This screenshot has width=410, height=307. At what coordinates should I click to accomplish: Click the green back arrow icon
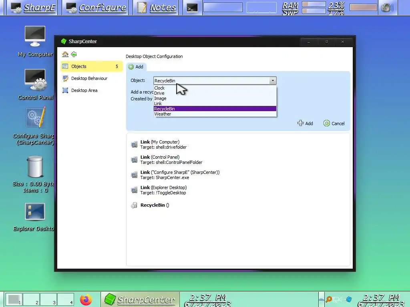click(x=74, y=54)
